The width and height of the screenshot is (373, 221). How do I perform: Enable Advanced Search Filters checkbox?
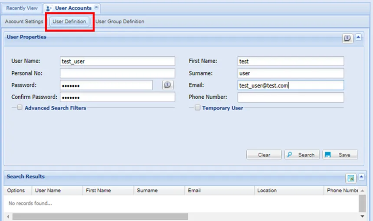20,107
